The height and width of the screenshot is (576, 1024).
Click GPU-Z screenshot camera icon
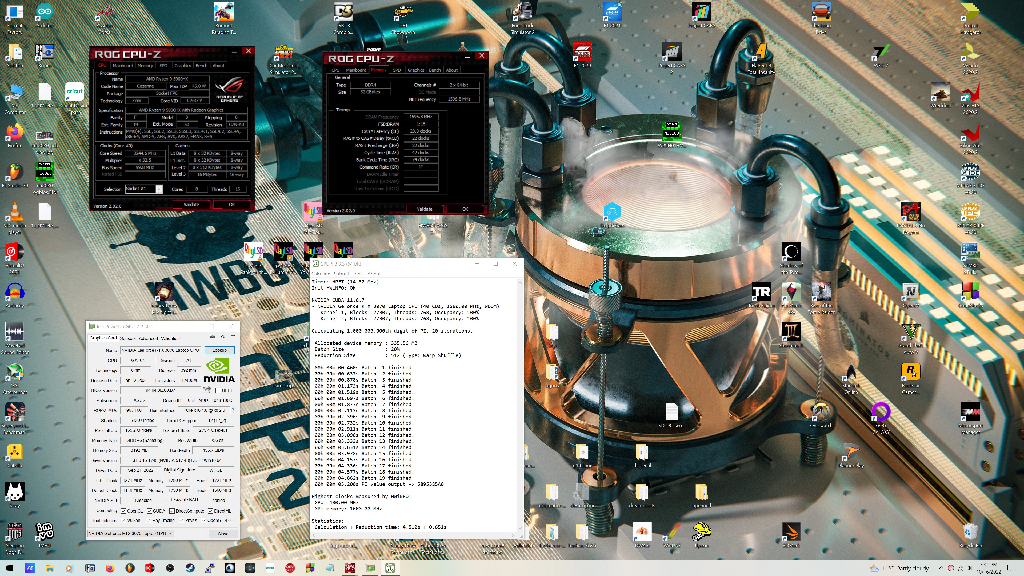tap(212, 337)
